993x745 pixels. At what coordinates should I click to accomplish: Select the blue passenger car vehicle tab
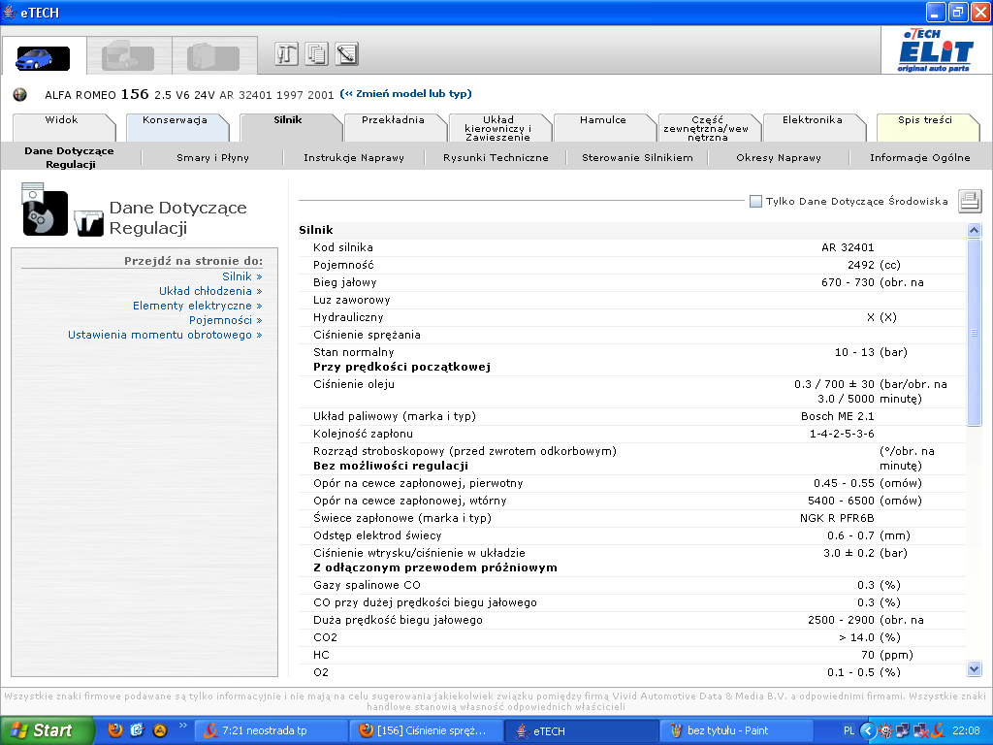pyautogui.click(x=43, y=57)
